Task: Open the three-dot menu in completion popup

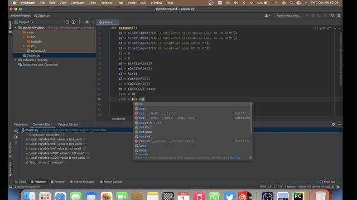Action: click(250, 158)
